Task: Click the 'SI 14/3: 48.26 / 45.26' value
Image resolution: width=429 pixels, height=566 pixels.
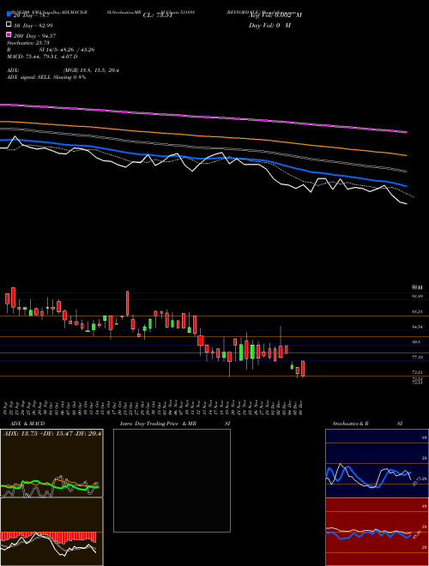Action: [67, 50]
